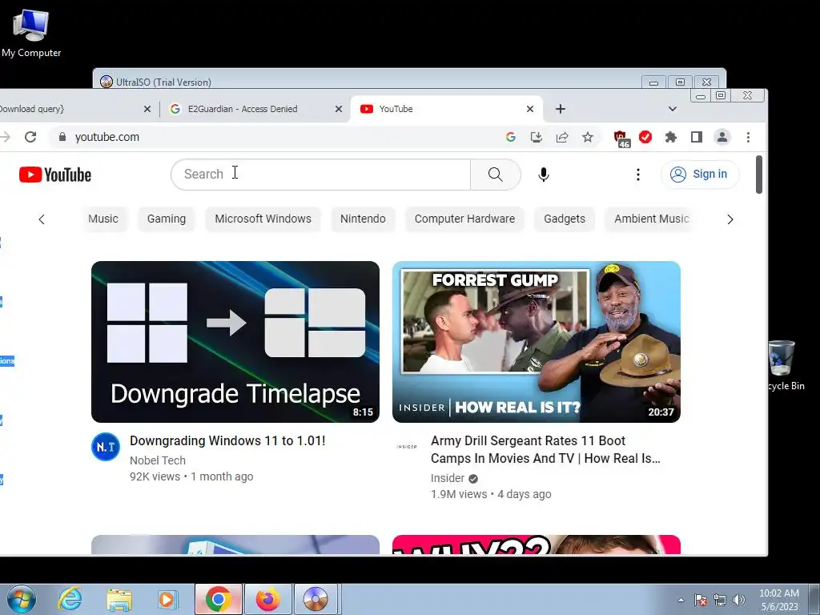This screenshot has width=820, height=615.
Task: Open YouTube settings three-dot menu
Action: pos(637,174)
